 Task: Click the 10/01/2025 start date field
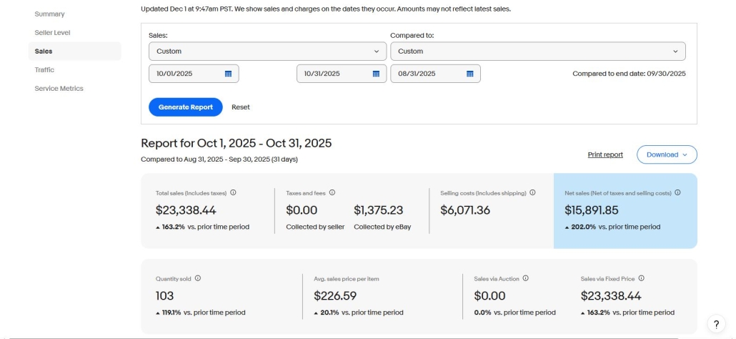tap(184, 74)
